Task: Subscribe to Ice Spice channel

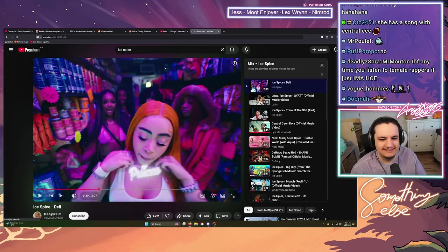Action: (79, 216)
